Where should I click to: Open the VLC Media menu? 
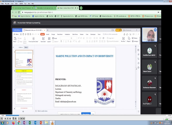point(2,4)
